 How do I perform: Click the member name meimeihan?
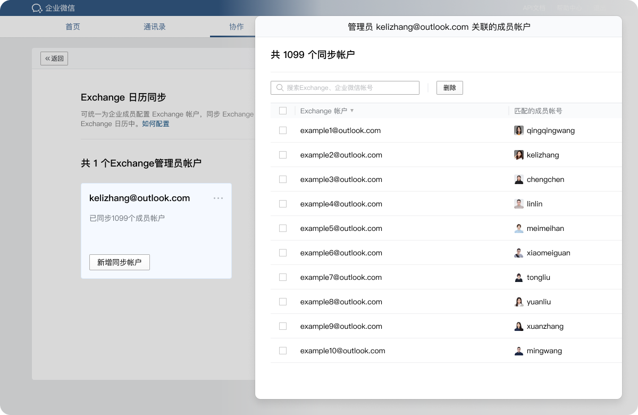coord(545,228)
